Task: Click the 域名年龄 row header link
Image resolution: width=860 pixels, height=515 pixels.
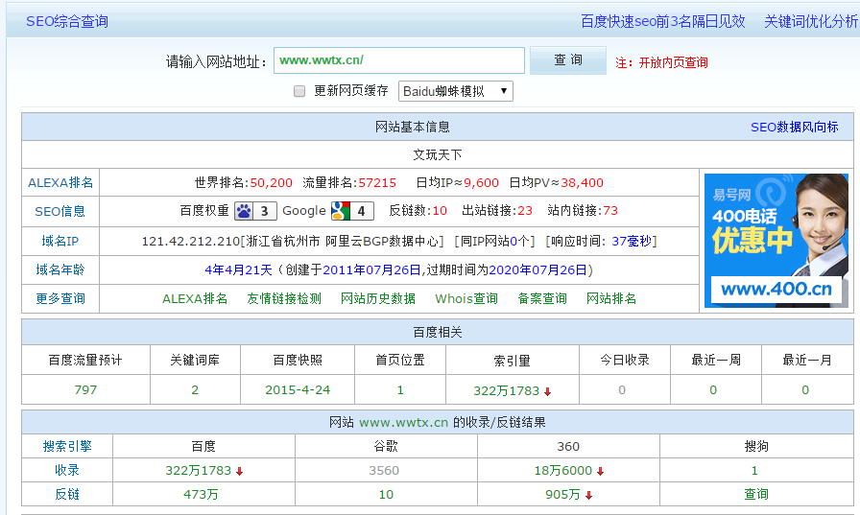Action: [60, 269]
